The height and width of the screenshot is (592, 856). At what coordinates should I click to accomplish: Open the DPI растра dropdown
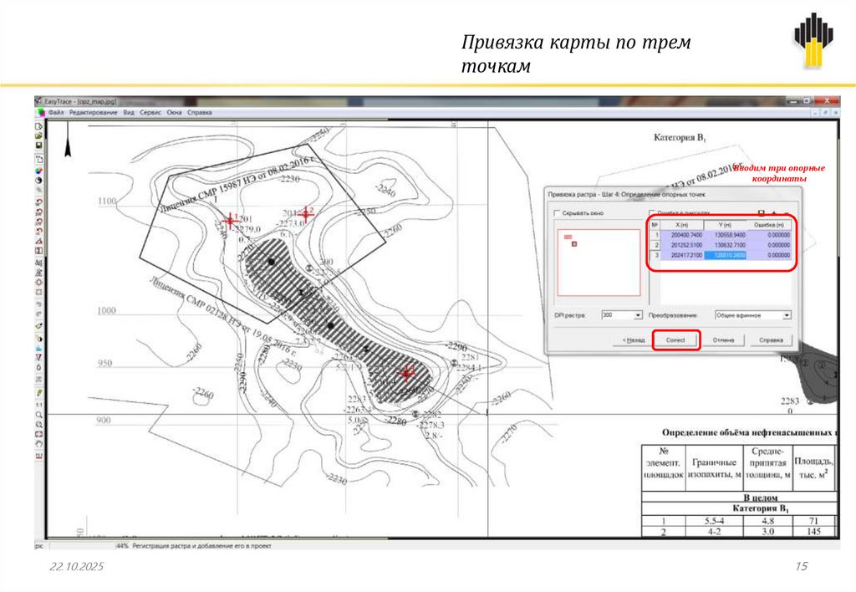[622, 315]
